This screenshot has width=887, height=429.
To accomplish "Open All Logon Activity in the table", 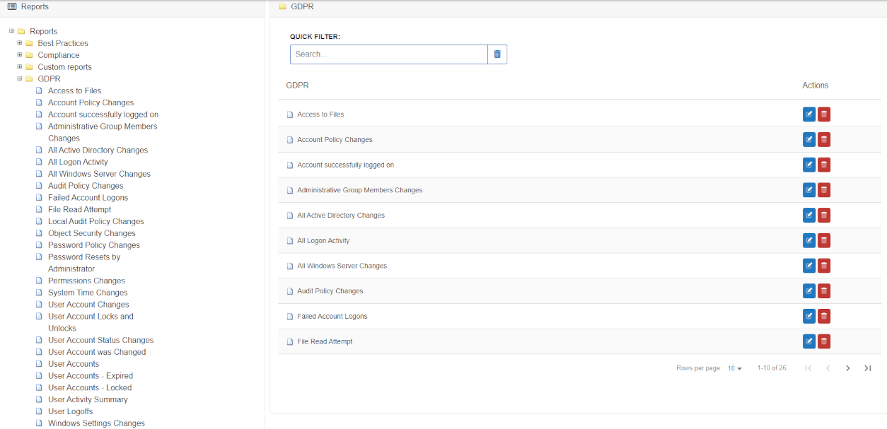I will pyautogui.click(x=323, y=240).
